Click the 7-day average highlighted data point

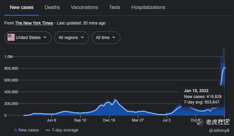coord(224,68)
